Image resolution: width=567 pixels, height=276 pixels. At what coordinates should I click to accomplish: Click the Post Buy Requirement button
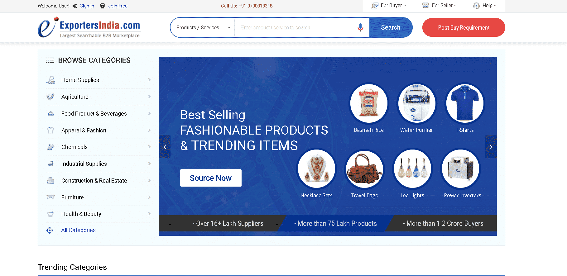[464, 27]
